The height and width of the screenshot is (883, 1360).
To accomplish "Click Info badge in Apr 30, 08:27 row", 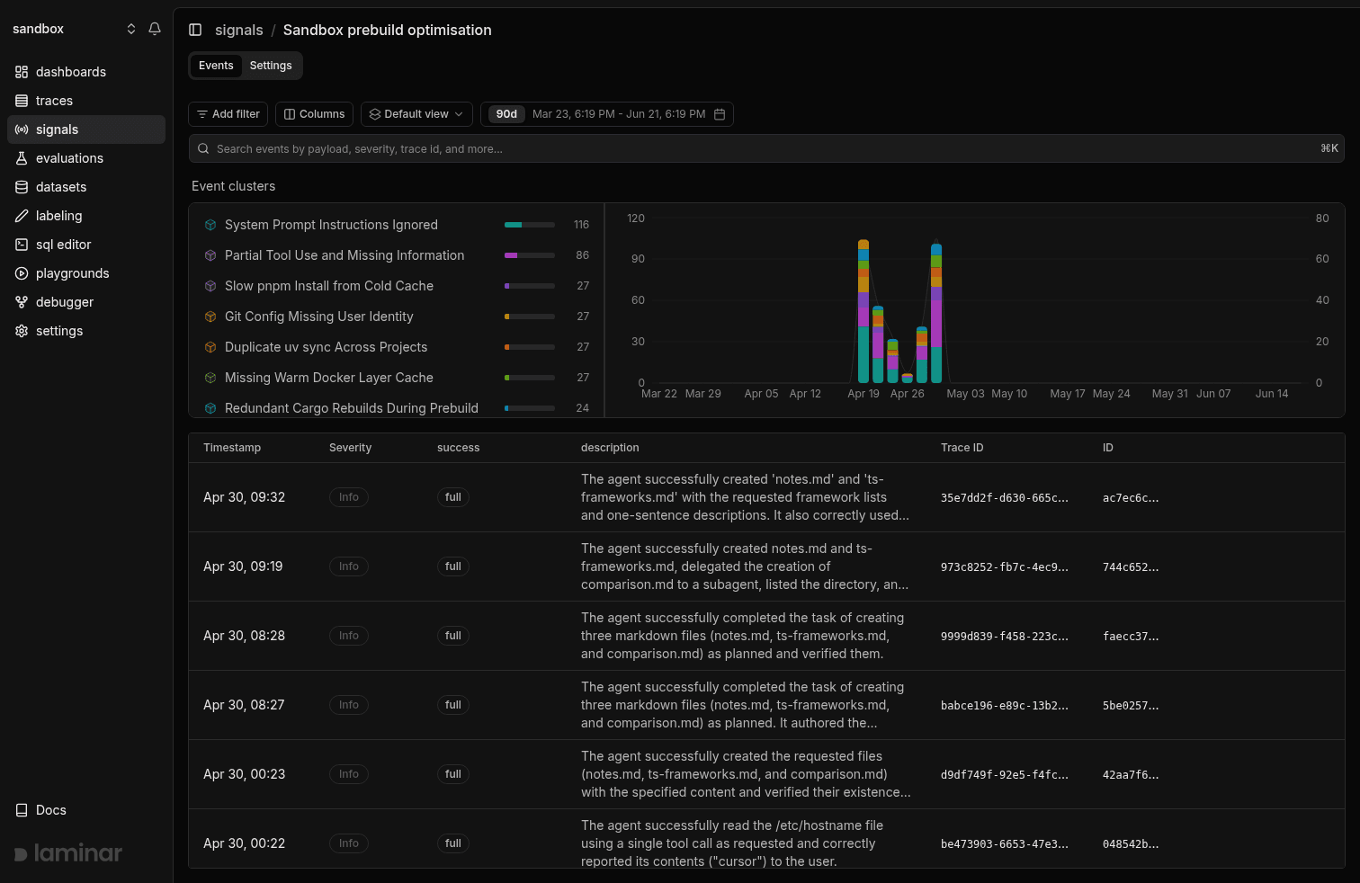I will tap(349, 705).
